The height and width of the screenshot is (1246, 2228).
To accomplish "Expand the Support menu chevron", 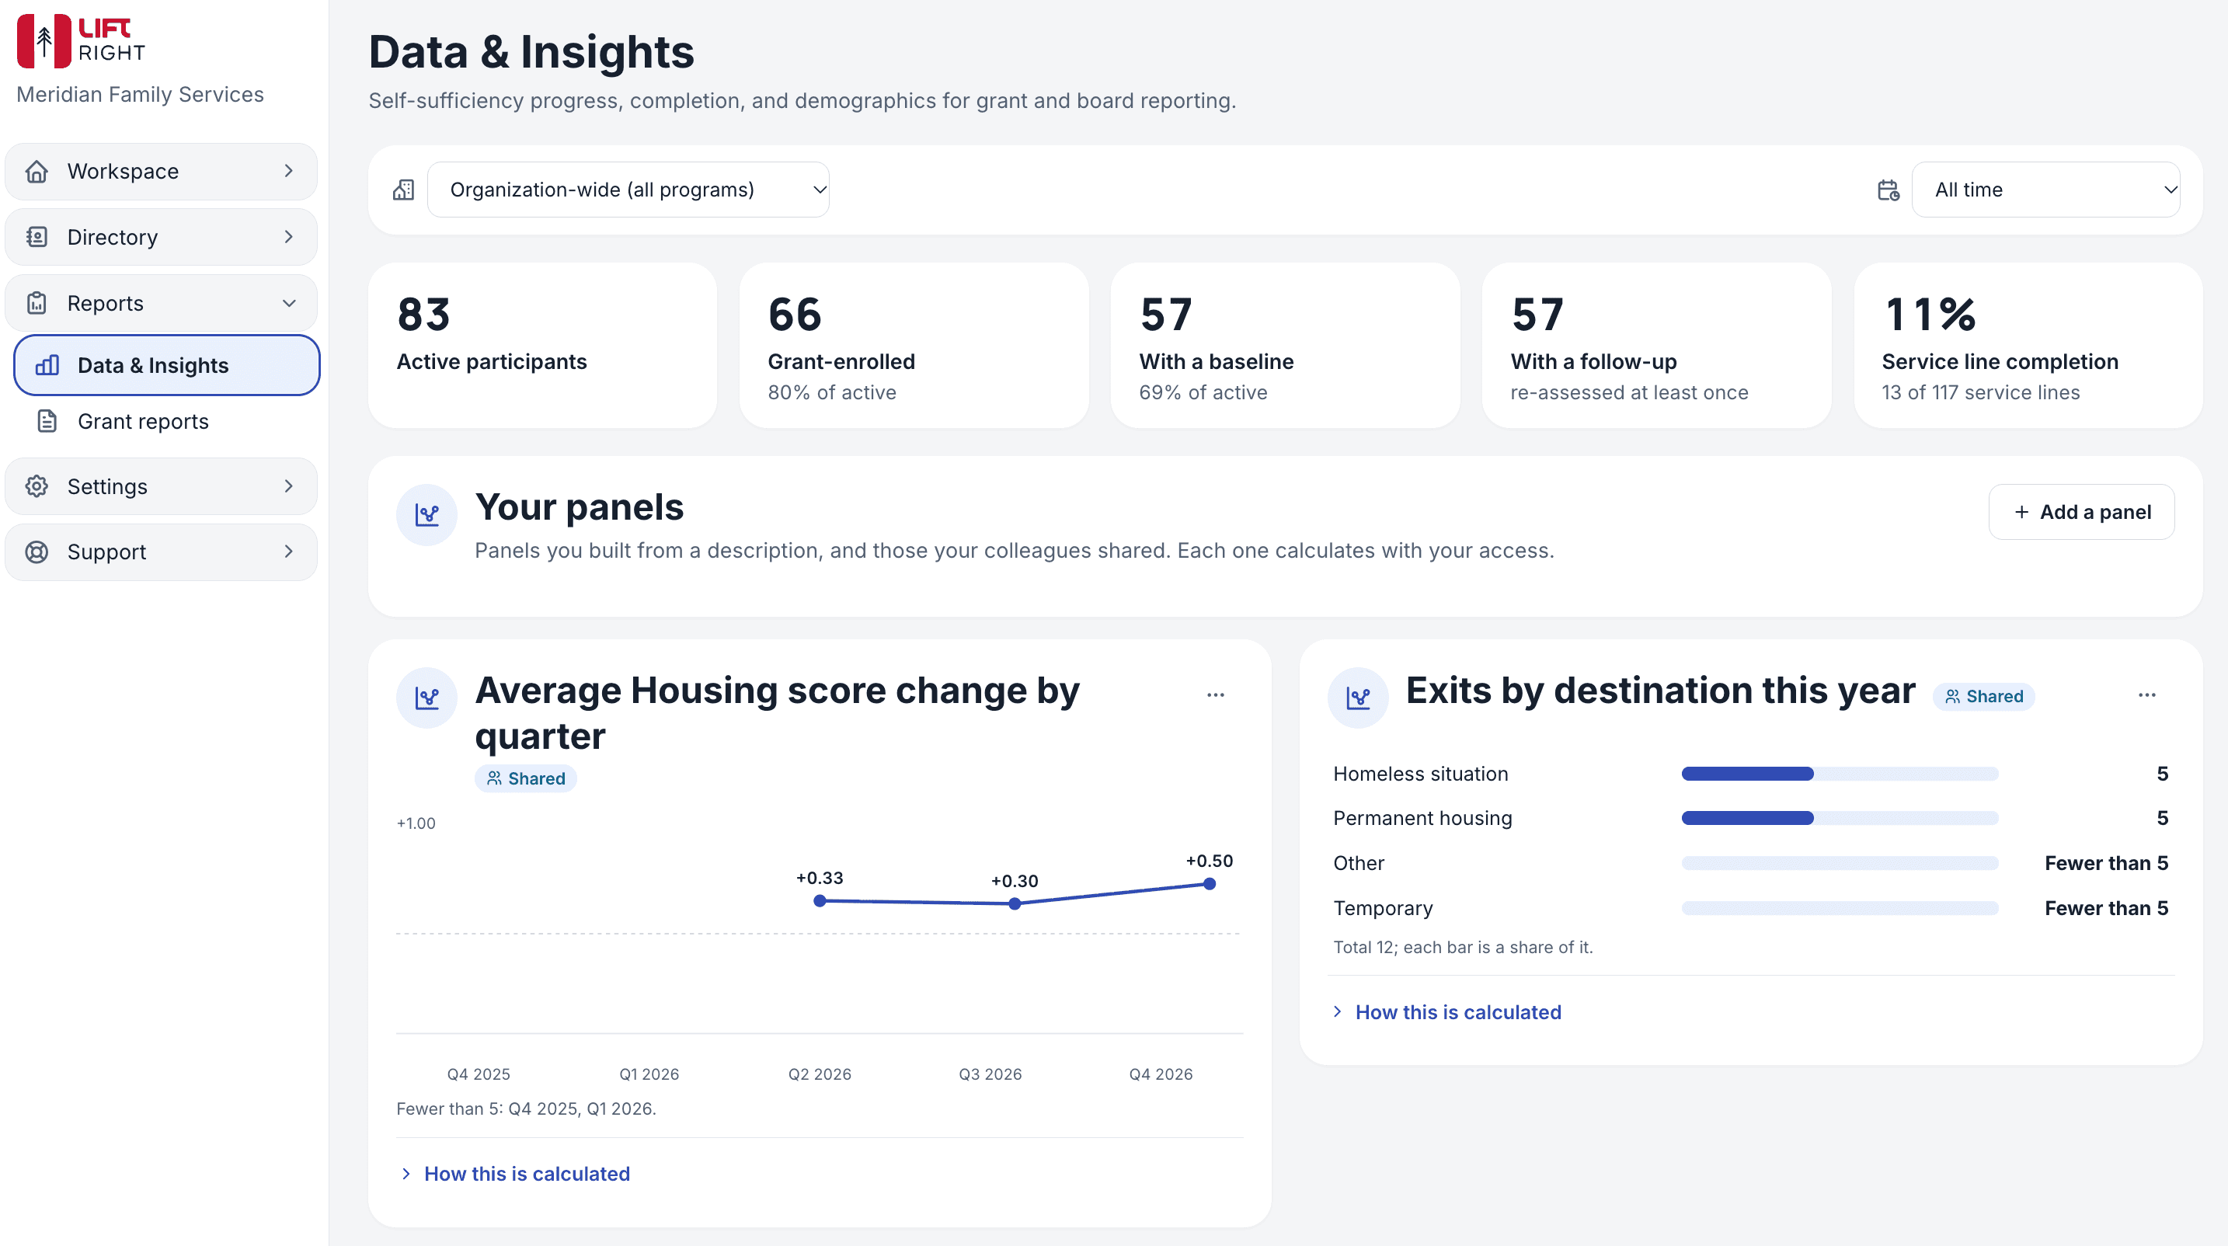I will (x=289, y=552).
